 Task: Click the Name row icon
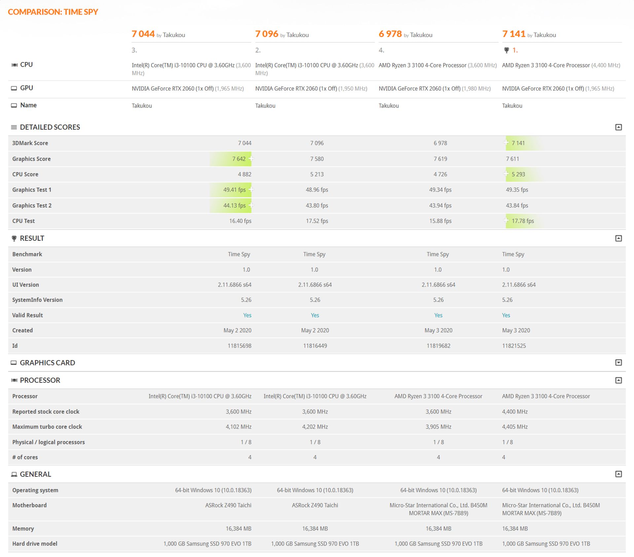14,105
